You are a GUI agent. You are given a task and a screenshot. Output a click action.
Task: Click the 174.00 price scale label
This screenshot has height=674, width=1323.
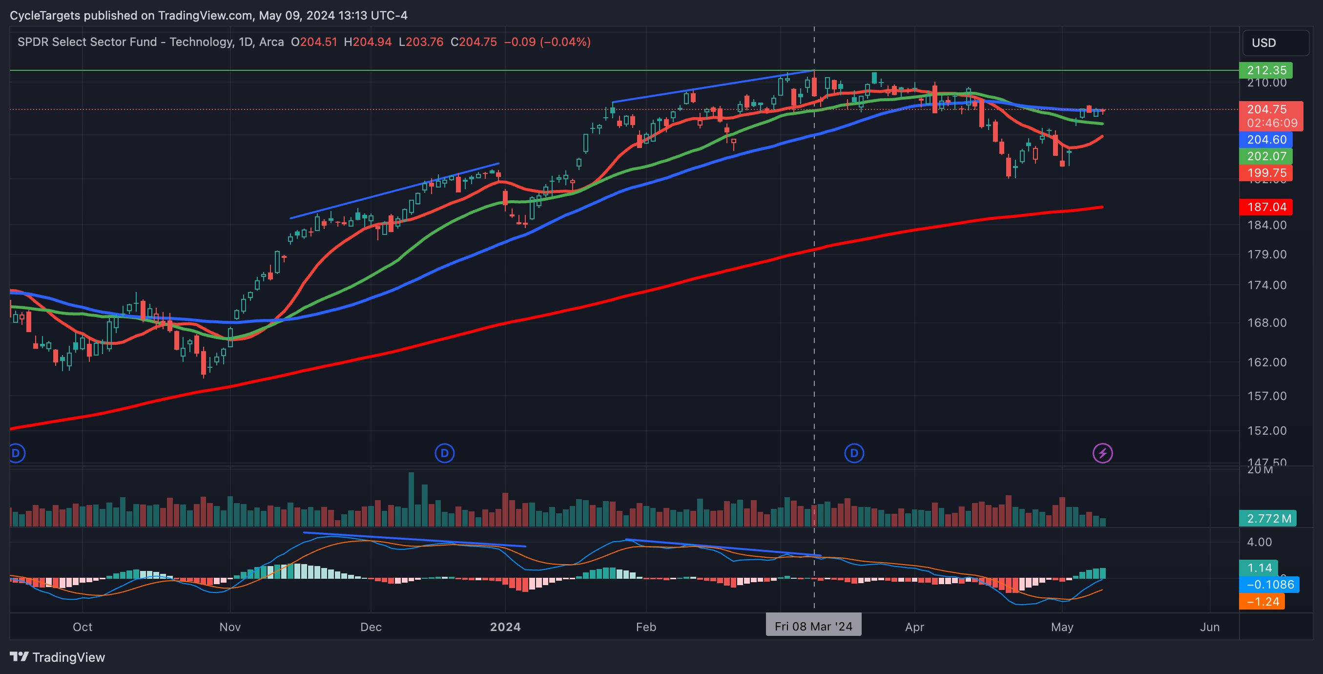(x=1267, y=285)
